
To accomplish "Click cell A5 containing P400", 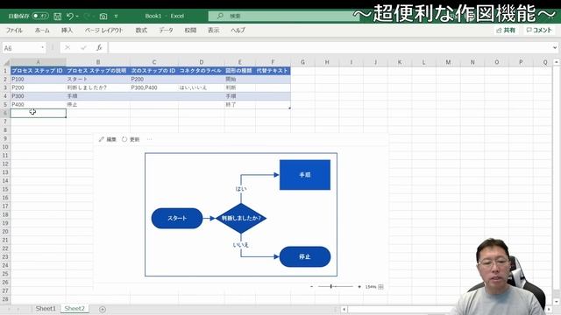I will [x=38, y=105].
